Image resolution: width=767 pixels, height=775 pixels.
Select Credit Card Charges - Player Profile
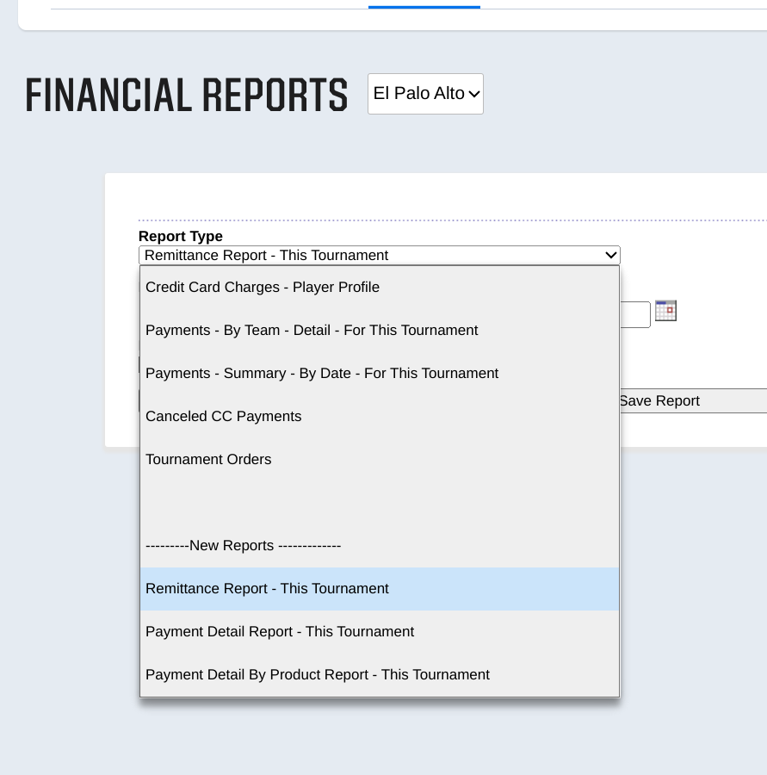263,288
